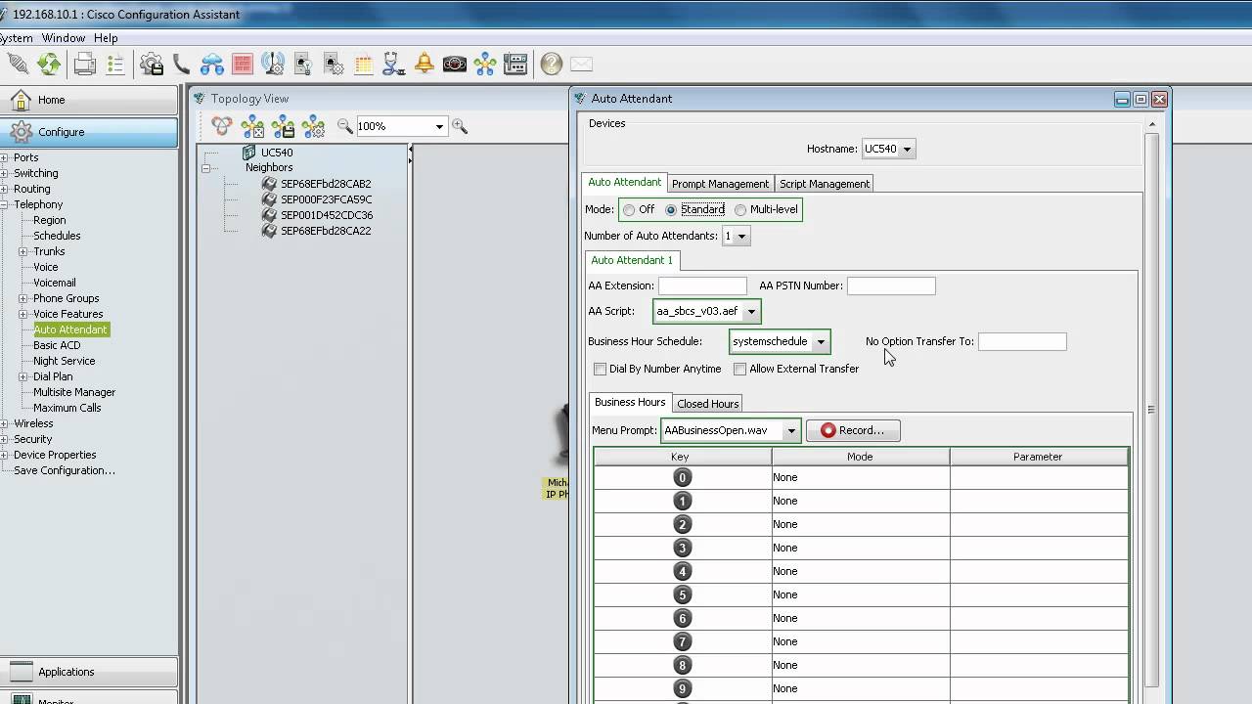Click the topology options gear icon
The image size is (1252, 704).
pos(314,126)
